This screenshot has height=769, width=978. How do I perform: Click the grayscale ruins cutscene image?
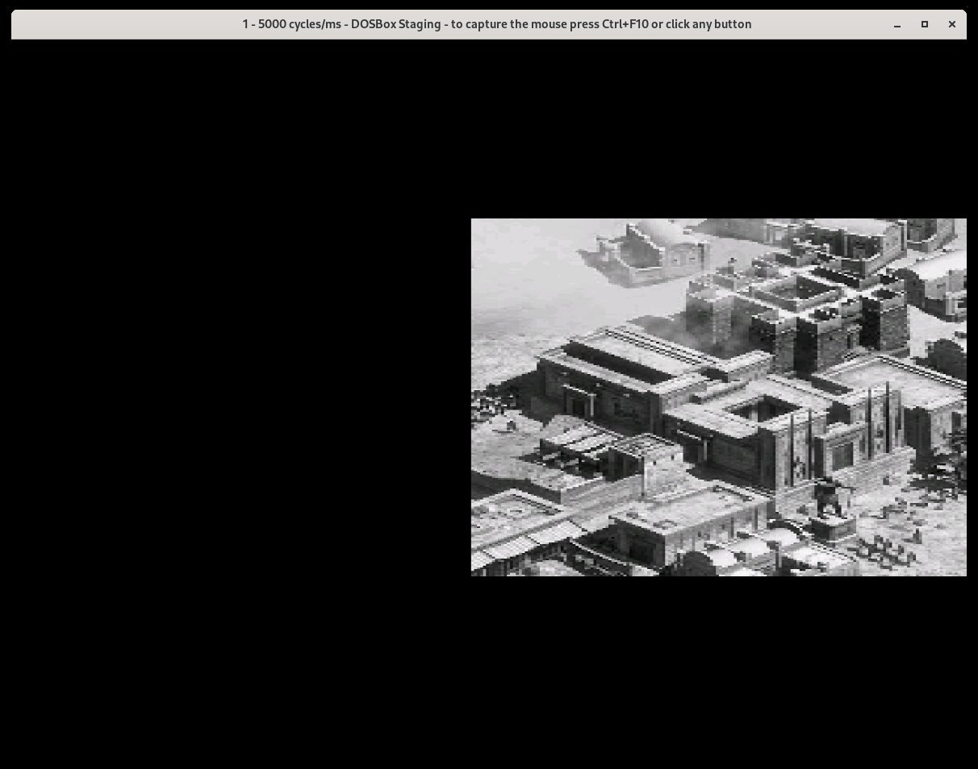pyautogui.click(x=718, y=397)
